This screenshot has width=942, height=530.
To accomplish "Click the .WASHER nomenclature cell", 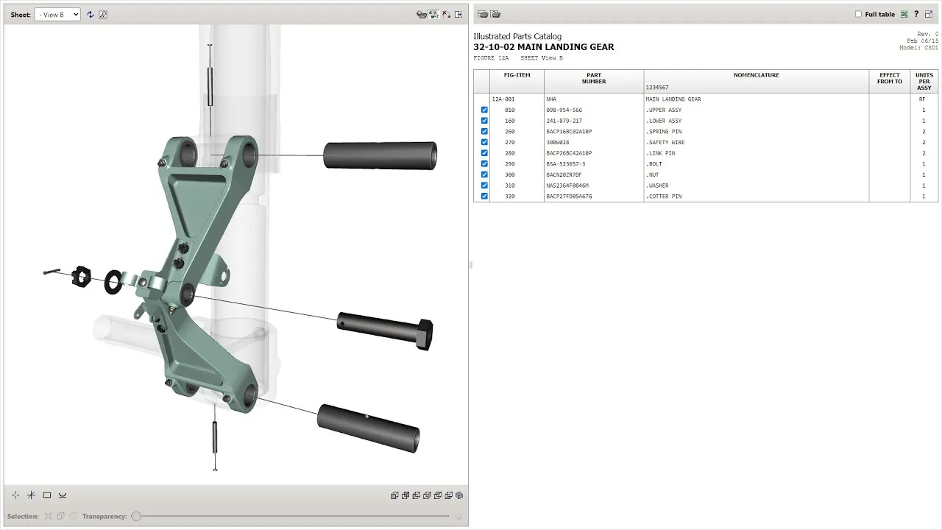I will click(657, 185).
